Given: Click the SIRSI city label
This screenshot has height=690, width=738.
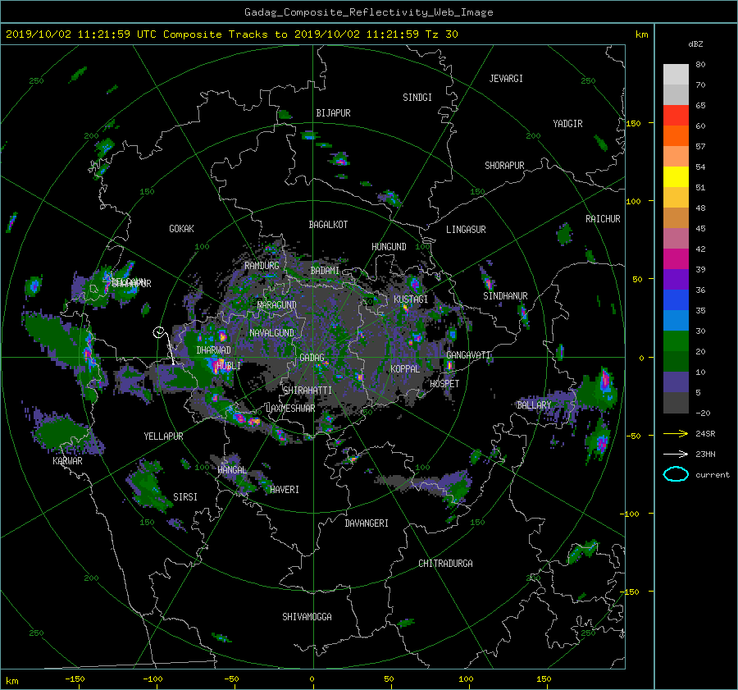Looking at the screenshot, I should click(x=185, y=497).
